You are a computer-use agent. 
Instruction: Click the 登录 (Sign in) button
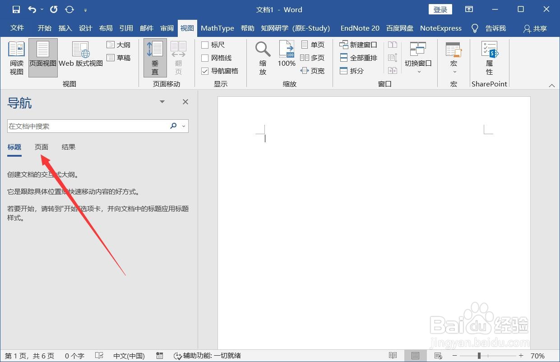pos(440,9)
